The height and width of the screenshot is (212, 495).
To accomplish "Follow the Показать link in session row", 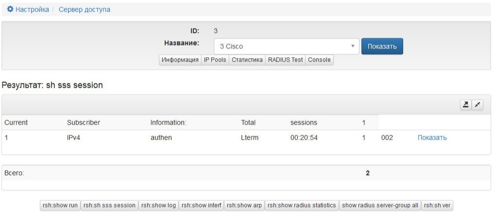I will click(x=432, y=138).
